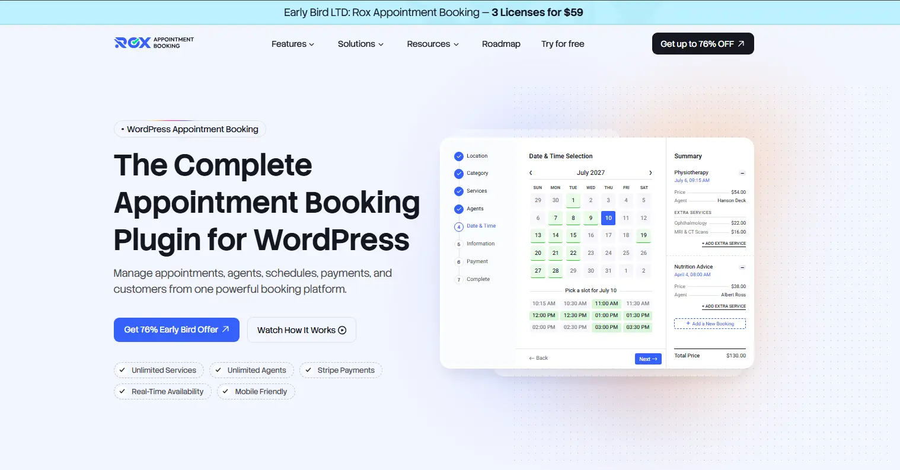Pick the 11:00 AM time slot
The width and height of the screenshot is (900, 470).
pos(607,303)
